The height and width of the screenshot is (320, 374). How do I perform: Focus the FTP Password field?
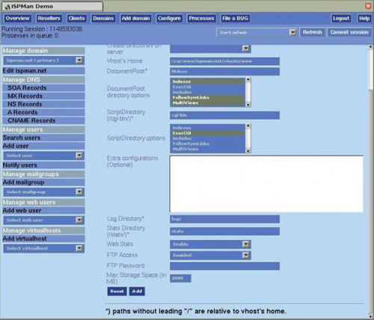pyautogui.click(x=224, y=266)
